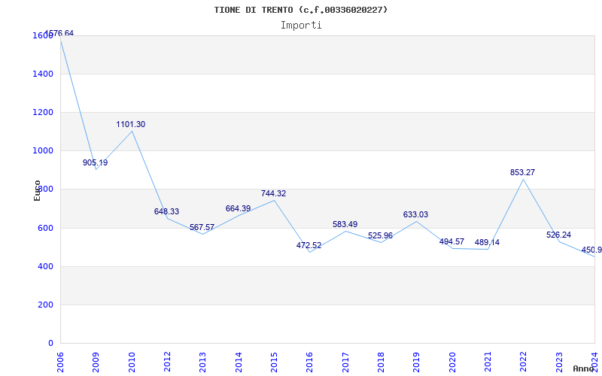Select the 472.52 data label
The width and height of the screenshot is (602, 376).
[309, 245]
